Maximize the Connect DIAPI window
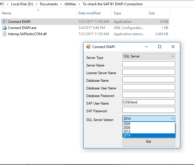The height and width of the screenshot is (165, 194). coord(160,47)
